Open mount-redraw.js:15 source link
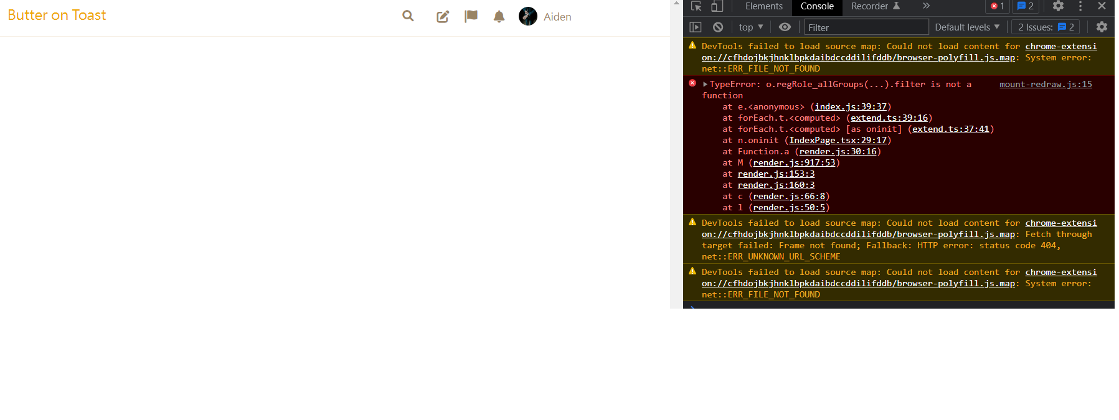Screen dimensions: 1119x420 tap(1046, 85)
